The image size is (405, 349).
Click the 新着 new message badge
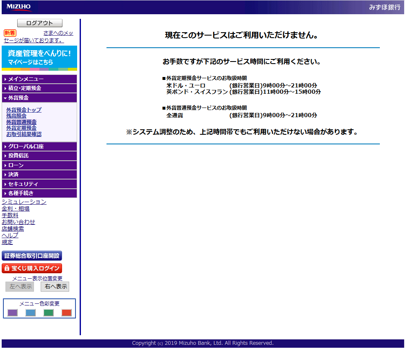click(10, 33)
